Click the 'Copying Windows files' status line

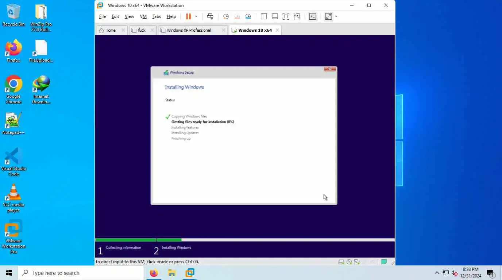coord(189,116)
